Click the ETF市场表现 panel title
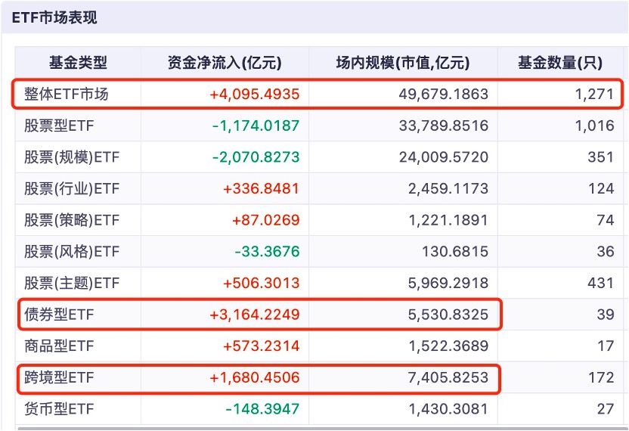The height and width of the screenshot is (431, 629). point(54,17)
